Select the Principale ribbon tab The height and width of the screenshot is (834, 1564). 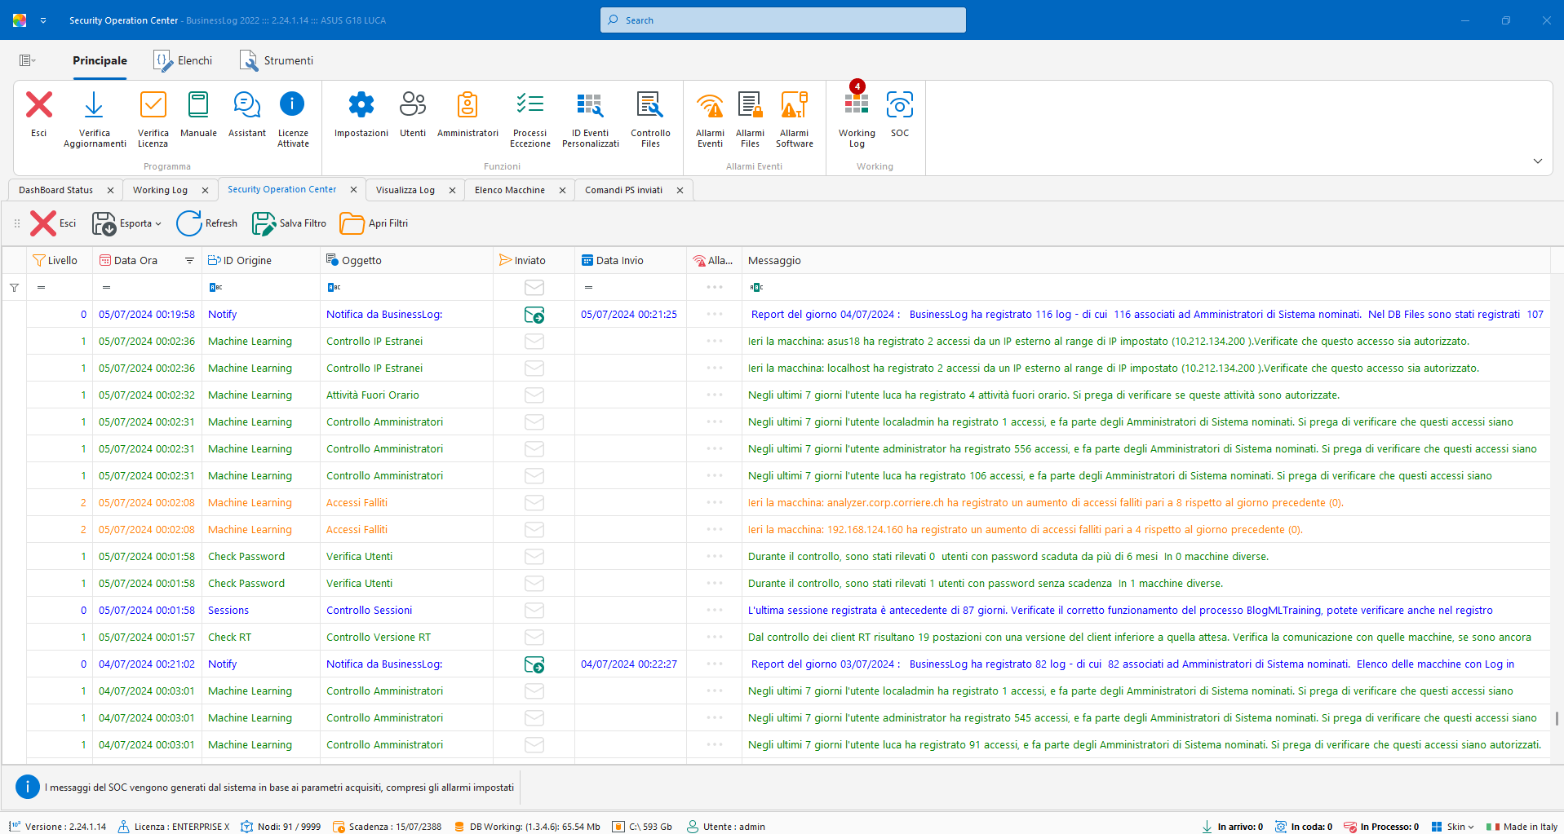100,60
